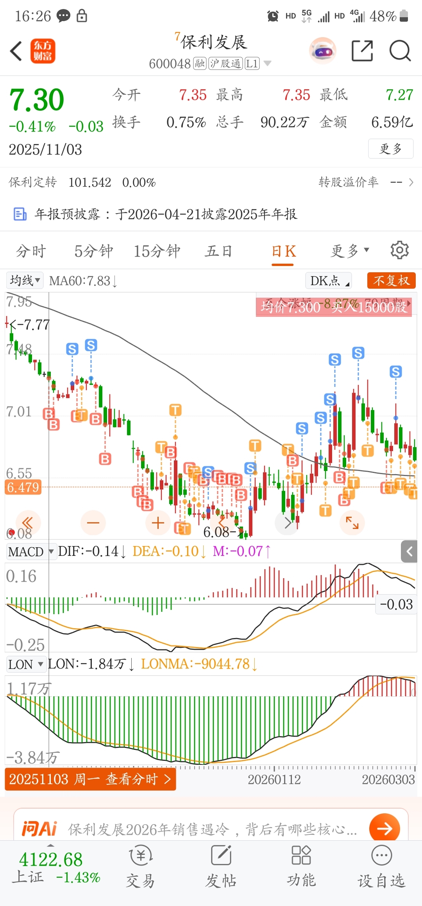The width and height of the screenshot is (422, 906).
Task: Switch to 5分钟 chart tab
Action: click(94, 251)
